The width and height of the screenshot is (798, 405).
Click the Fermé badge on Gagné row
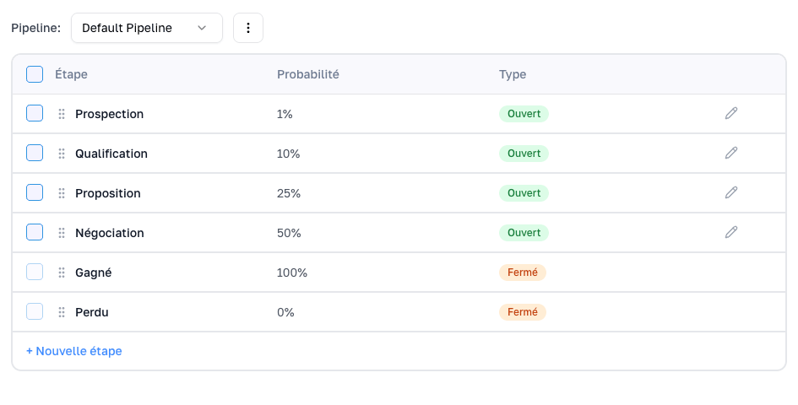(x=522, y=273)
